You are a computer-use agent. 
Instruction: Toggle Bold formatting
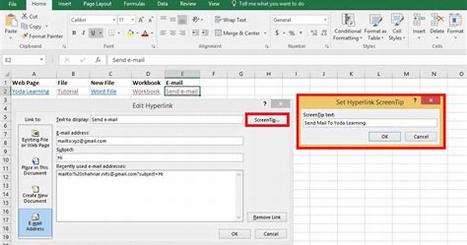(74, 33)
